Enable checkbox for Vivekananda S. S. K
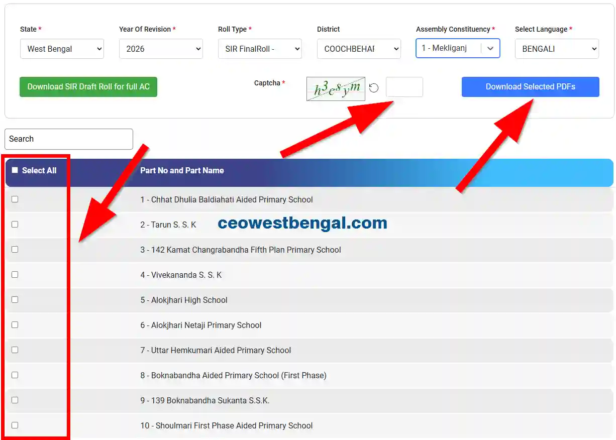The height and width of the screenshot is (440, 616). [x=15, y=275]
